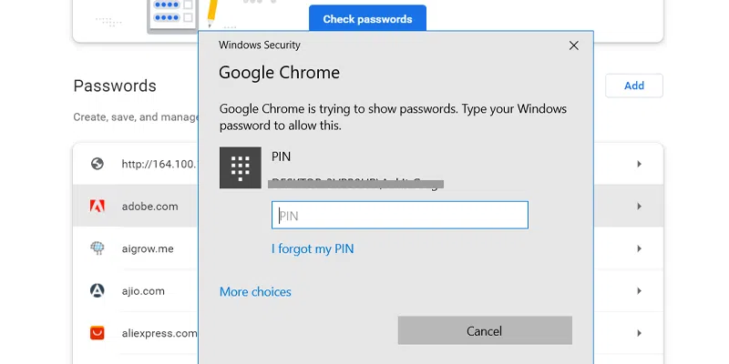Cancel the Windows Security prompt

(485, 330)
